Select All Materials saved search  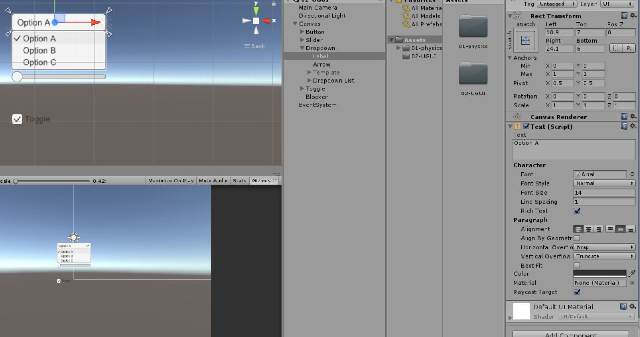pyautogui.click(x=422, y=8)
